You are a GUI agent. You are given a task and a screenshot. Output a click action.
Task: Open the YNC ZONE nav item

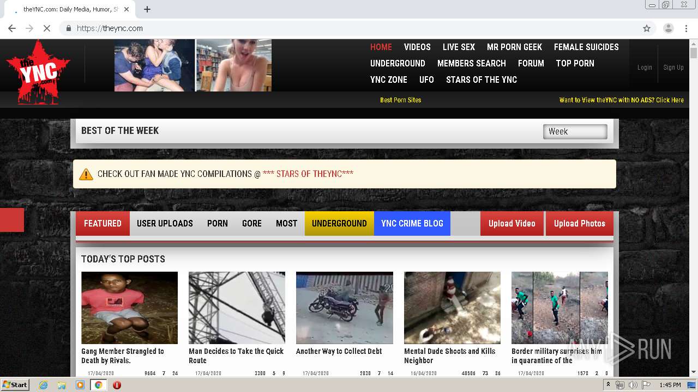tap(389, 79)
